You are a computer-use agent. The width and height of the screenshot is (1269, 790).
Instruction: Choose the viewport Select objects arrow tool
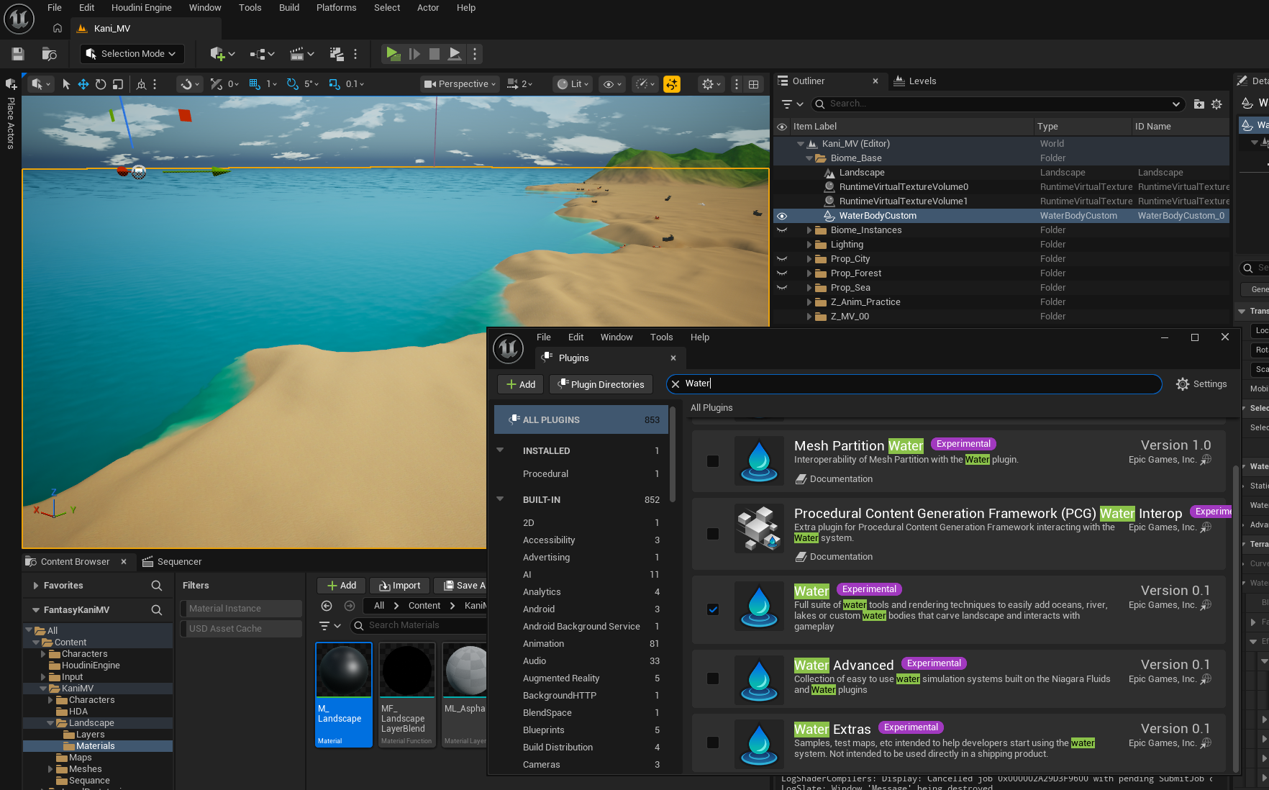pyautogui.click(x=66, y=84)
